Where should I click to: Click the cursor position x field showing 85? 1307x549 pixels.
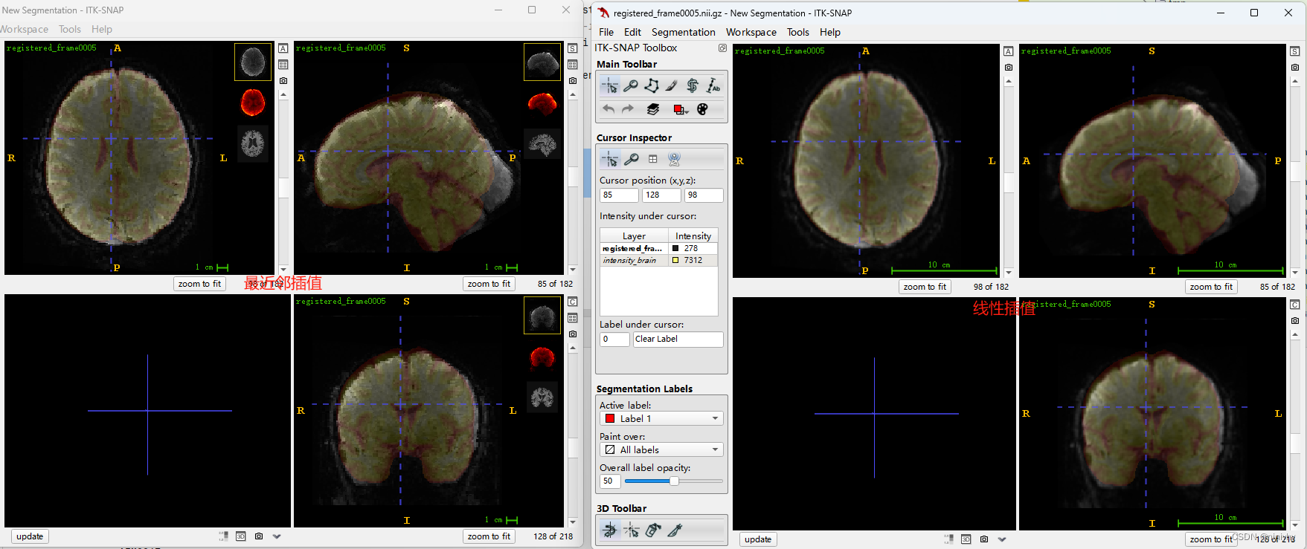(619, 195)
